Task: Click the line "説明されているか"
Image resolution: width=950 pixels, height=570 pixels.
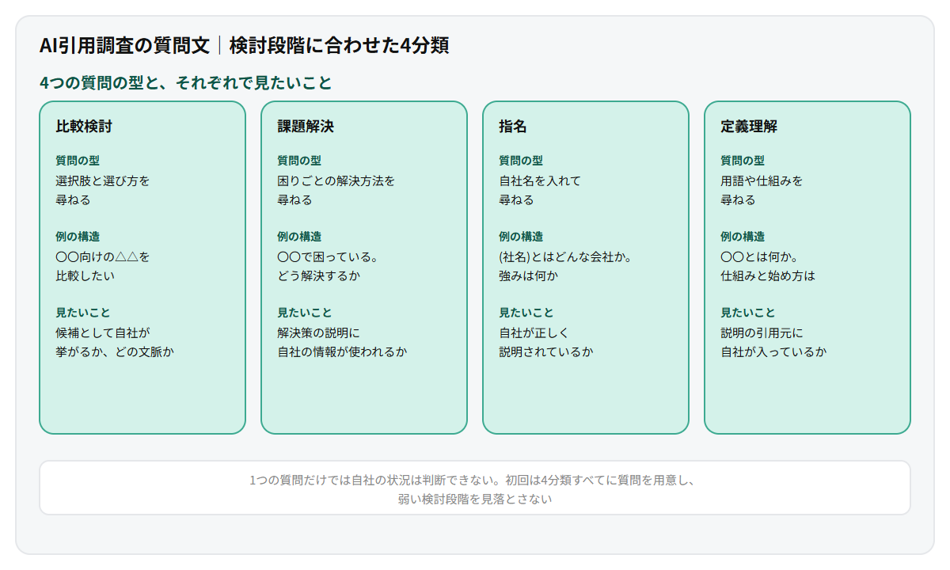Action: pos(546,351)
